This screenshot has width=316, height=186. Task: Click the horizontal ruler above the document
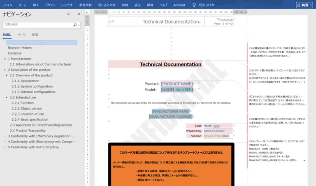point(170,12)
